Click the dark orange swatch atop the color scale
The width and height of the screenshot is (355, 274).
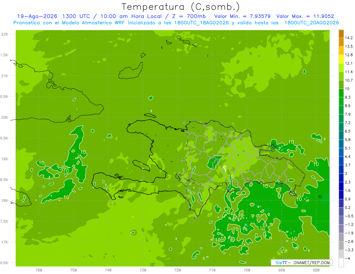pyautogui.click(x=341, y=34)
